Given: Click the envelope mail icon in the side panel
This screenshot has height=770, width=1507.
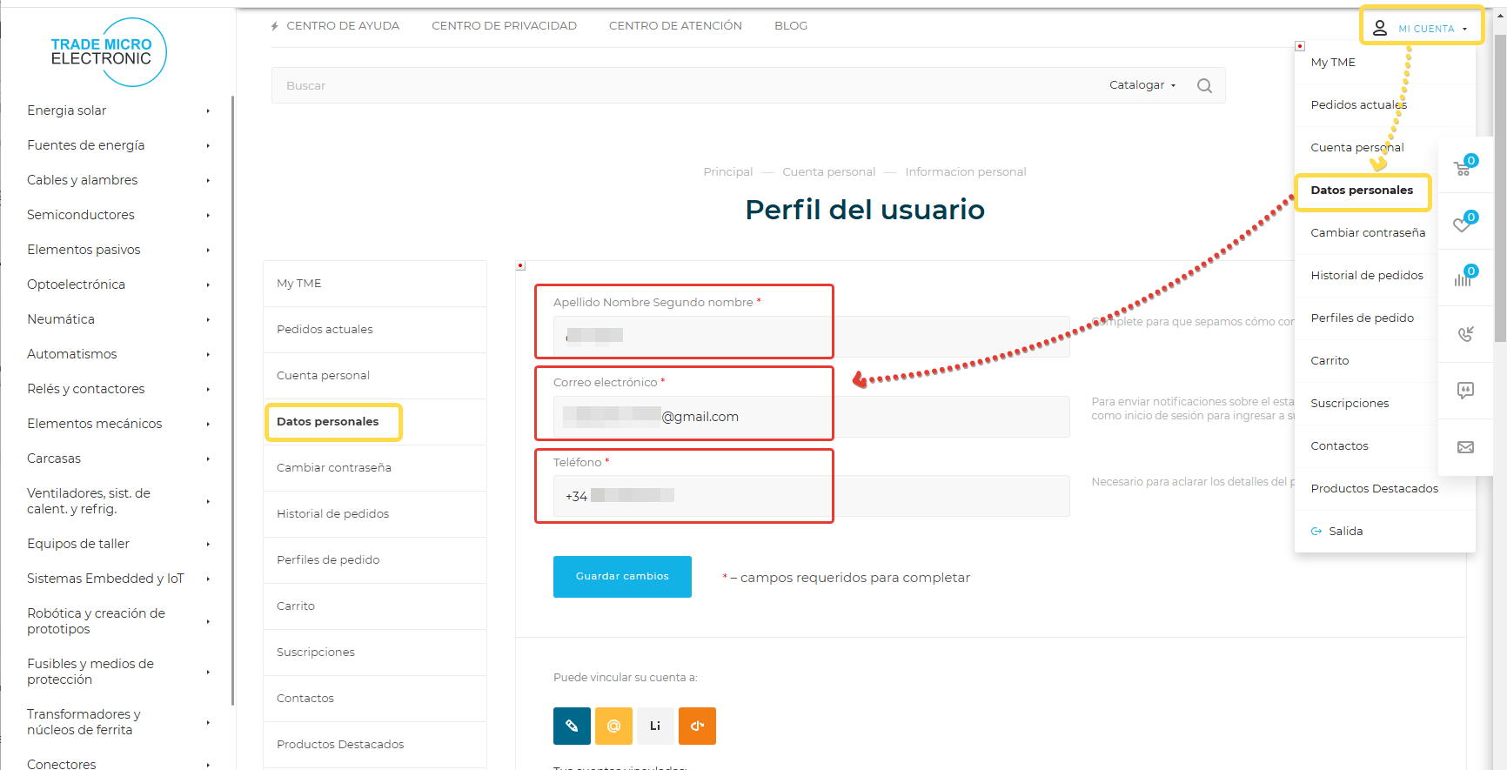Looking at the screenshot, I should [1465, 447].
